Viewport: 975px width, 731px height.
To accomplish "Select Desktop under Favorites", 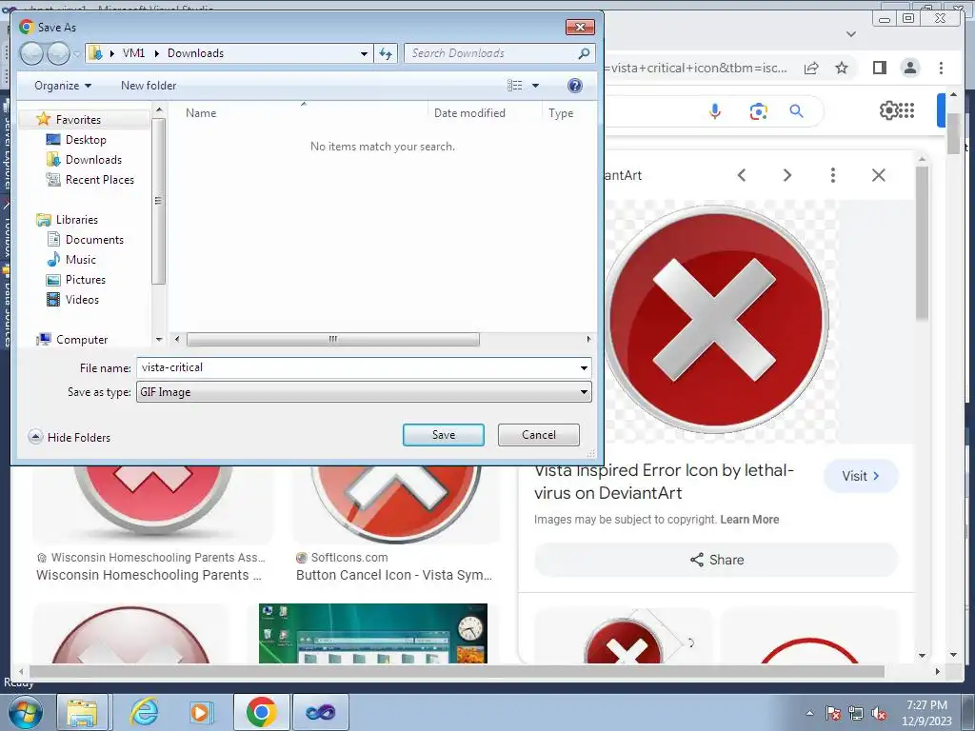I will tap(86, 140).
